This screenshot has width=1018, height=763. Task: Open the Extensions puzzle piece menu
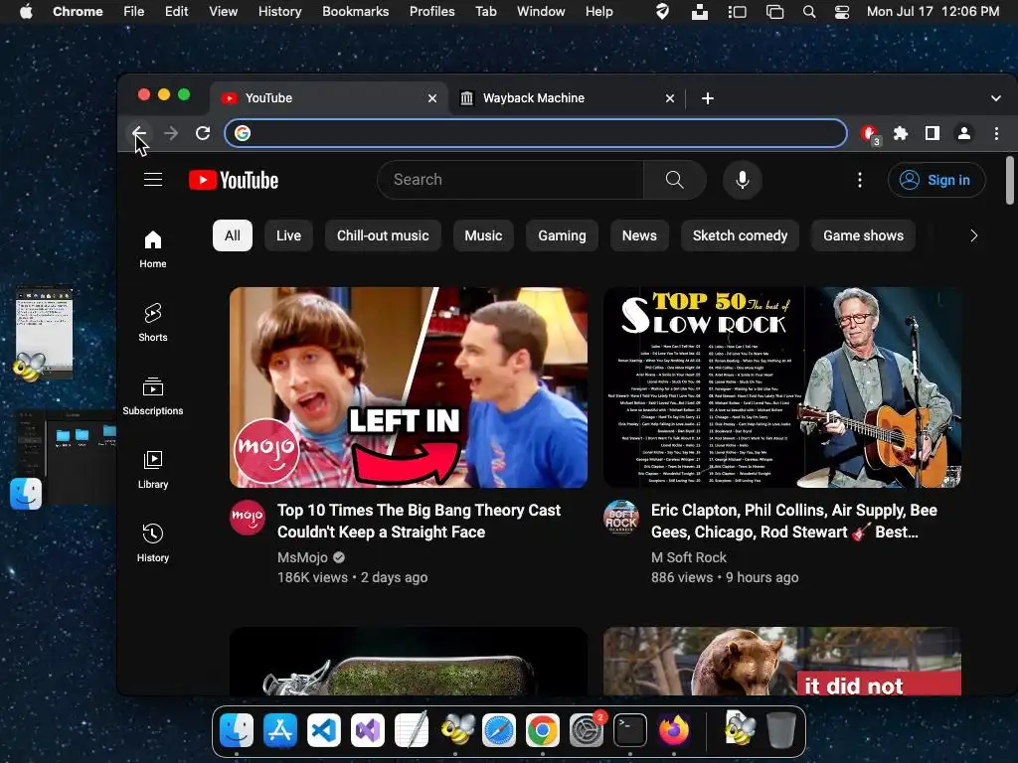coord(901,133)
